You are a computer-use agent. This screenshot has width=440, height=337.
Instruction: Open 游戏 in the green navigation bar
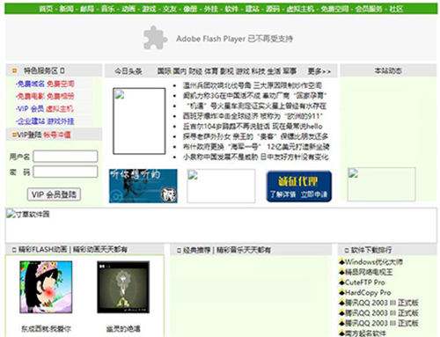click(x=150, y=9)
